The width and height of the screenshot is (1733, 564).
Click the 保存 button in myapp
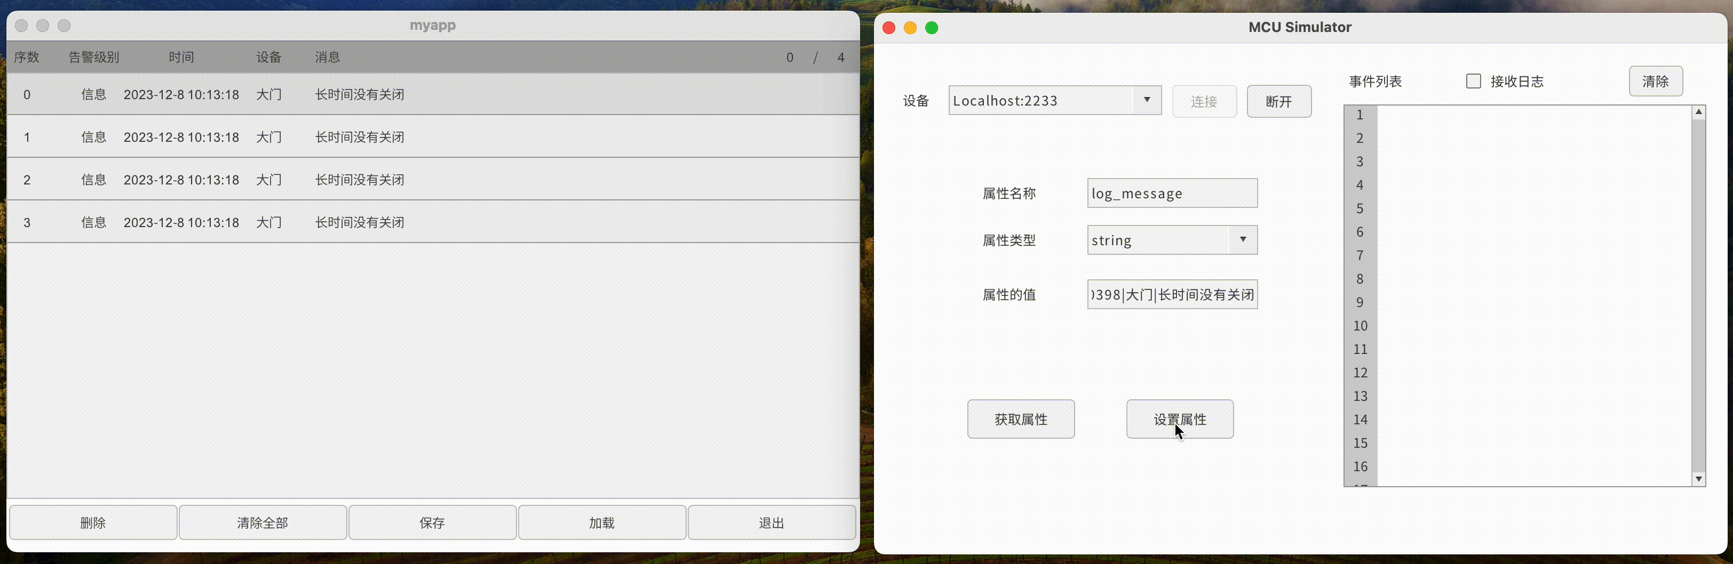tap(432, 522)
